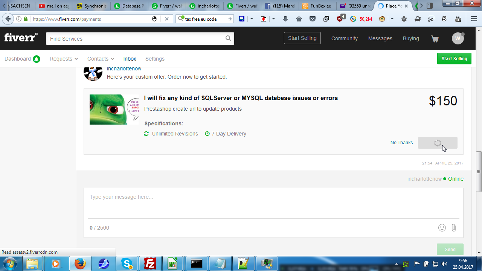Open dropdown arrow next to monkey icon
Viewport: 482px width, 271px height.
click(x=392, y=19)
